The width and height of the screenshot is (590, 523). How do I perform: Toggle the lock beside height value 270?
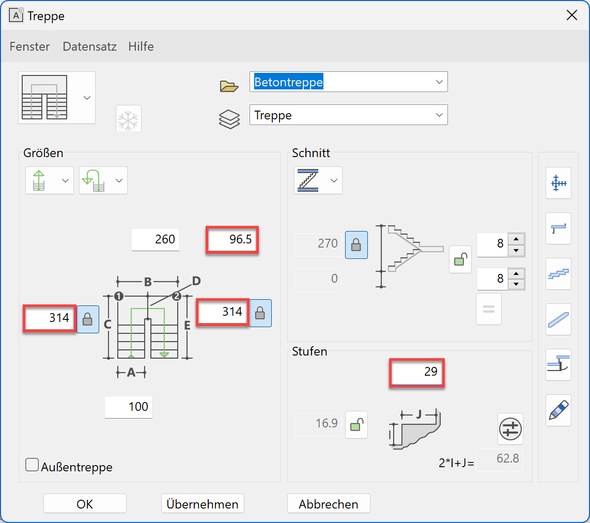(x=356, y=244)
